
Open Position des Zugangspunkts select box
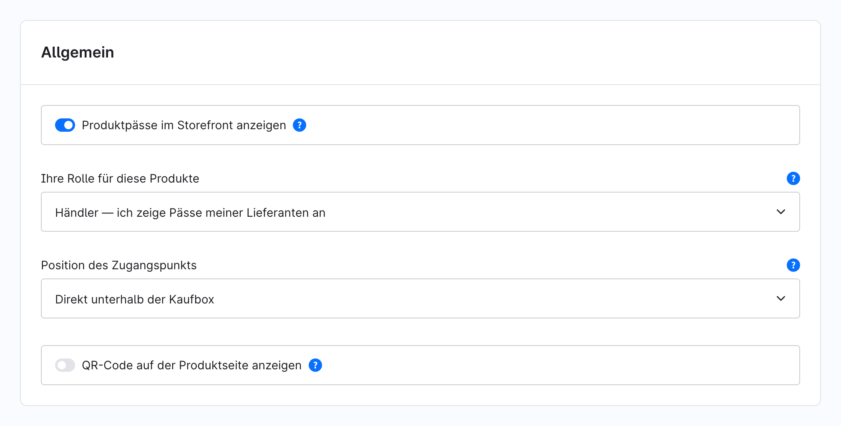click(x=420, y=298)
